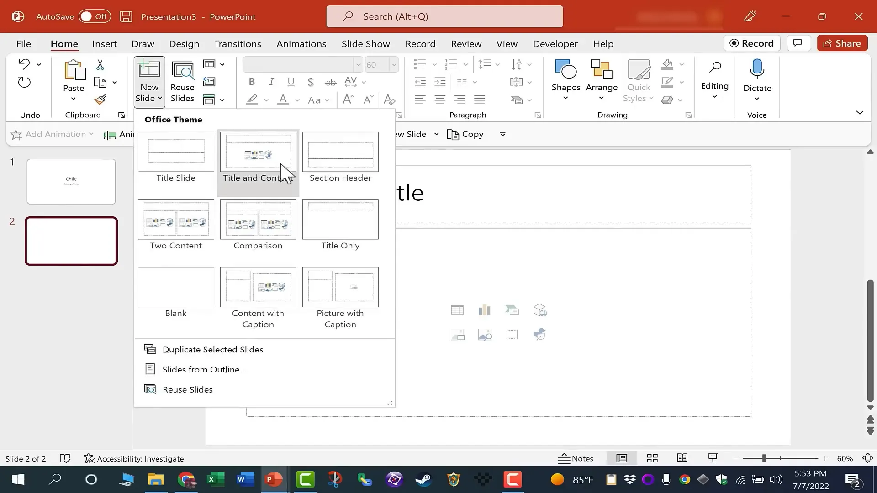Click the Redo icon
The height and width of the screenshot is (493, 877).
[x=24, y=83]
